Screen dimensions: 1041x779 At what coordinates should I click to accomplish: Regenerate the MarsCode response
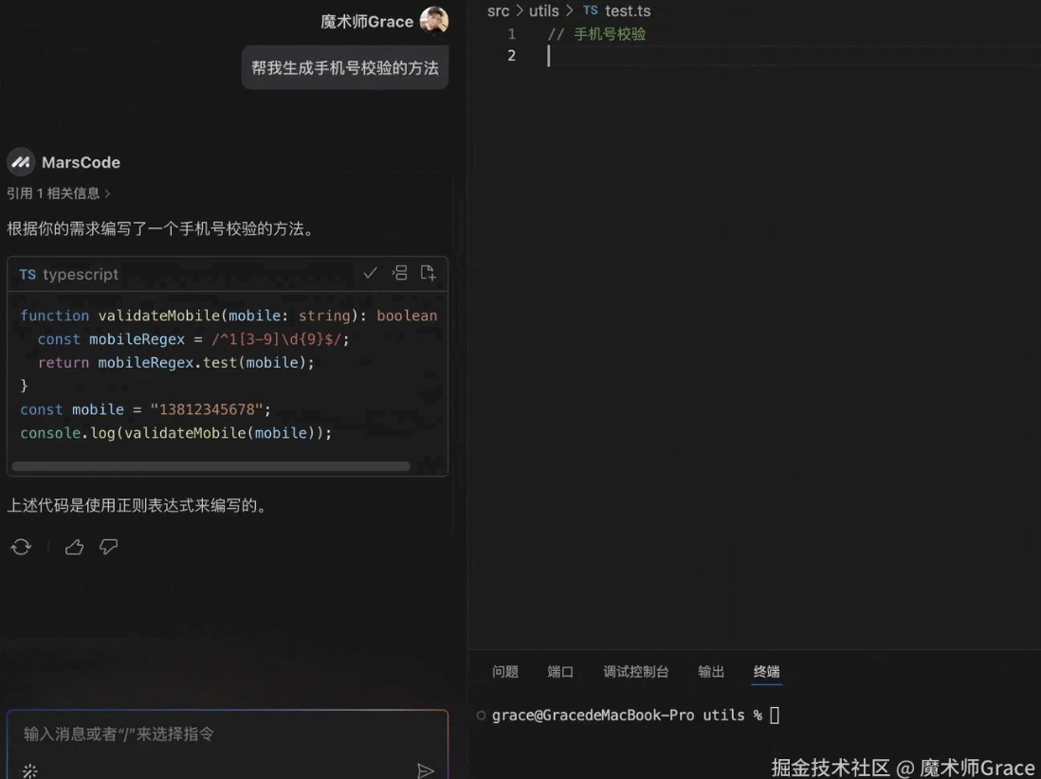(x=21, y=547)
